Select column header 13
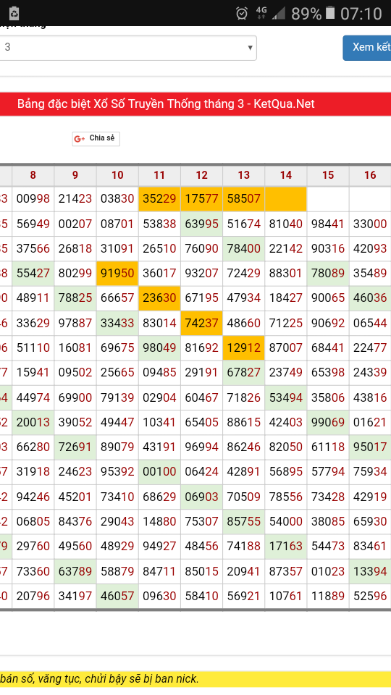This screenshot has width=391, height=695. tap(244, 175)
